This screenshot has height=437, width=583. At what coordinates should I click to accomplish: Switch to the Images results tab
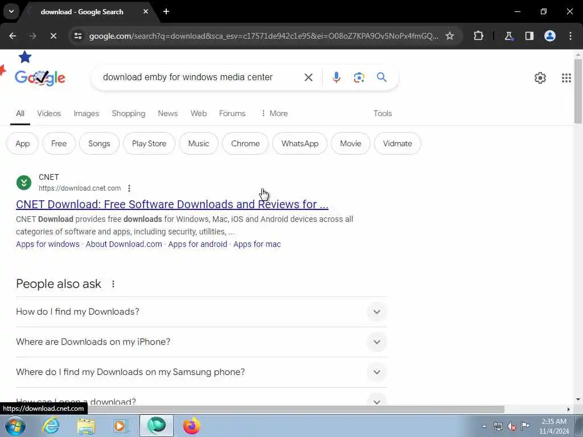tap(87, 113)
